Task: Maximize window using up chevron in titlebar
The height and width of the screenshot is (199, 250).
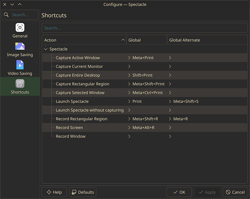Action: coord(20,4)
